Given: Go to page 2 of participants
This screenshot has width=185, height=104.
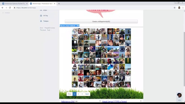Looking at the screenshot, I should tap(78, 94).
